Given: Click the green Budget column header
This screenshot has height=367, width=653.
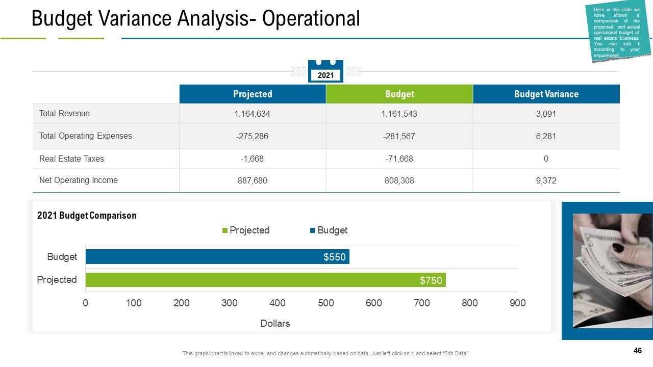Looking at the screenshot, I should 399,94.
